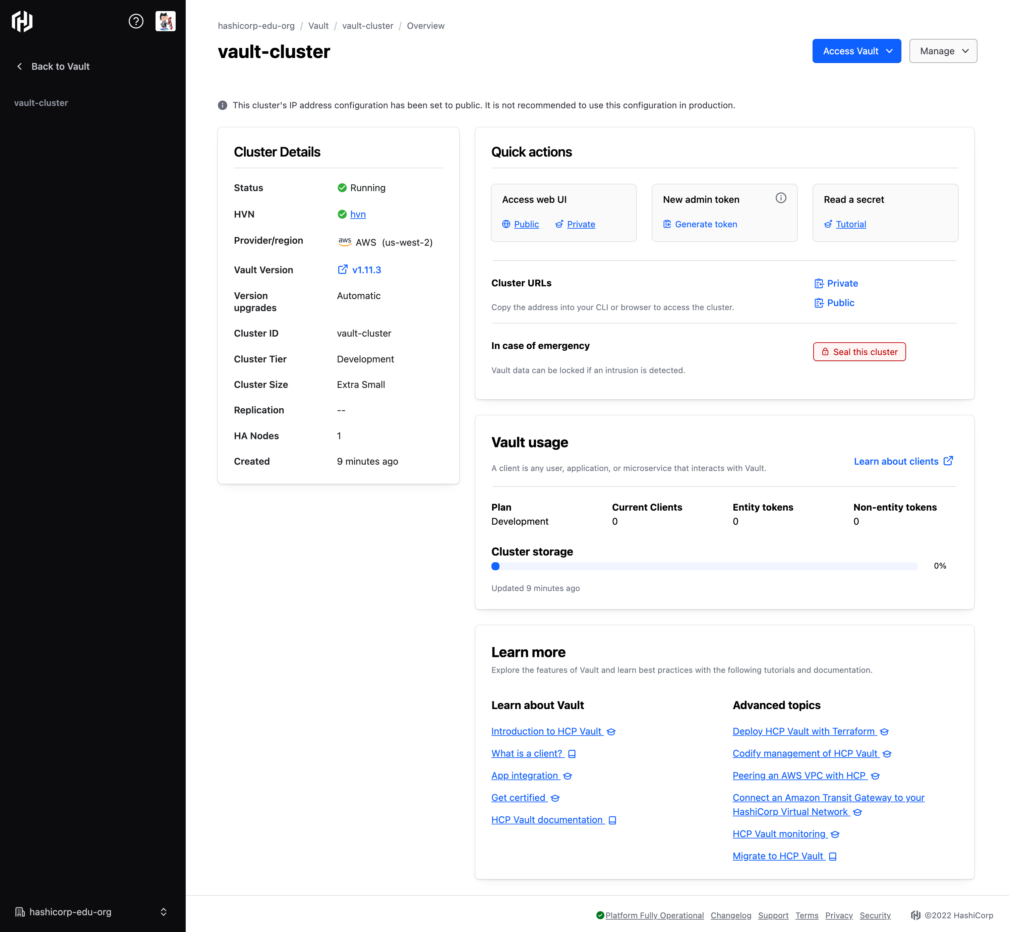Image resolution: width=1009 pixels, height=932 pixels.
Task: Select vault-cluster in the sidebar
Action: (41, 103)
